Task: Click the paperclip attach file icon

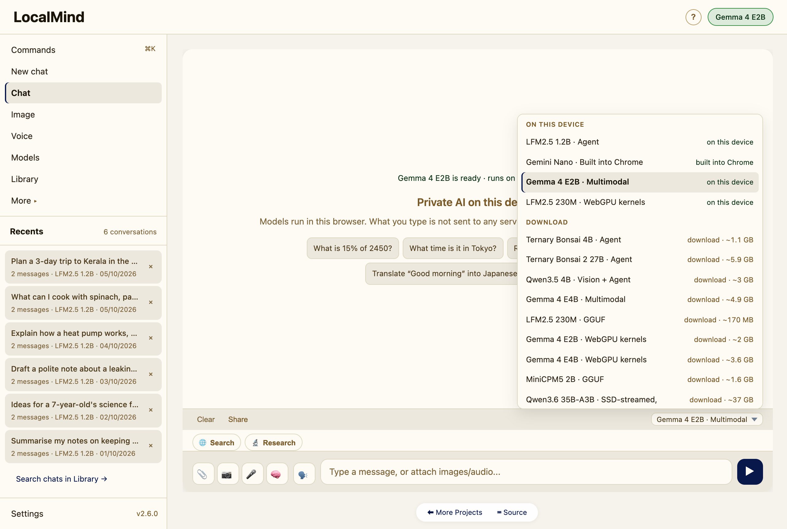Action: (x=203, y=474)
